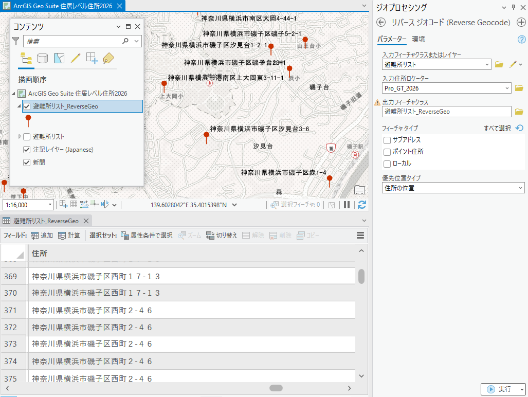Click the table horizontal scrollbar thumb
This screenshot has width=528, height=397.
click(x=276, y=388)
